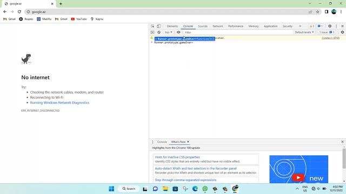346x194 pixels.
Task: Open the Security tab
Action: [287, 26]
